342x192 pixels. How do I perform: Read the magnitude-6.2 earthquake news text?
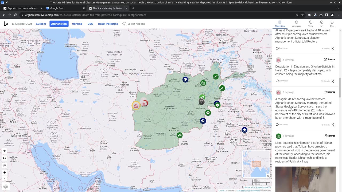(305, 108)
